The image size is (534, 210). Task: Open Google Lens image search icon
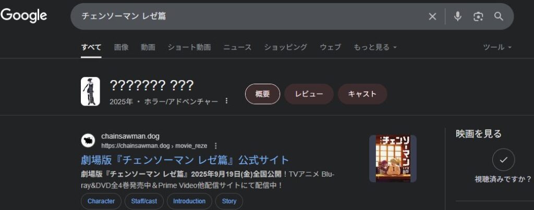click(478, 17)
